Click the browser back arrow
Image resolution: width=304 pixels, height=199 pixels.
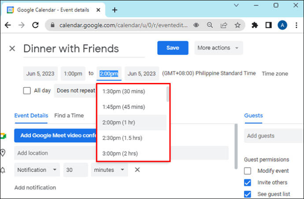pos(7,25)
